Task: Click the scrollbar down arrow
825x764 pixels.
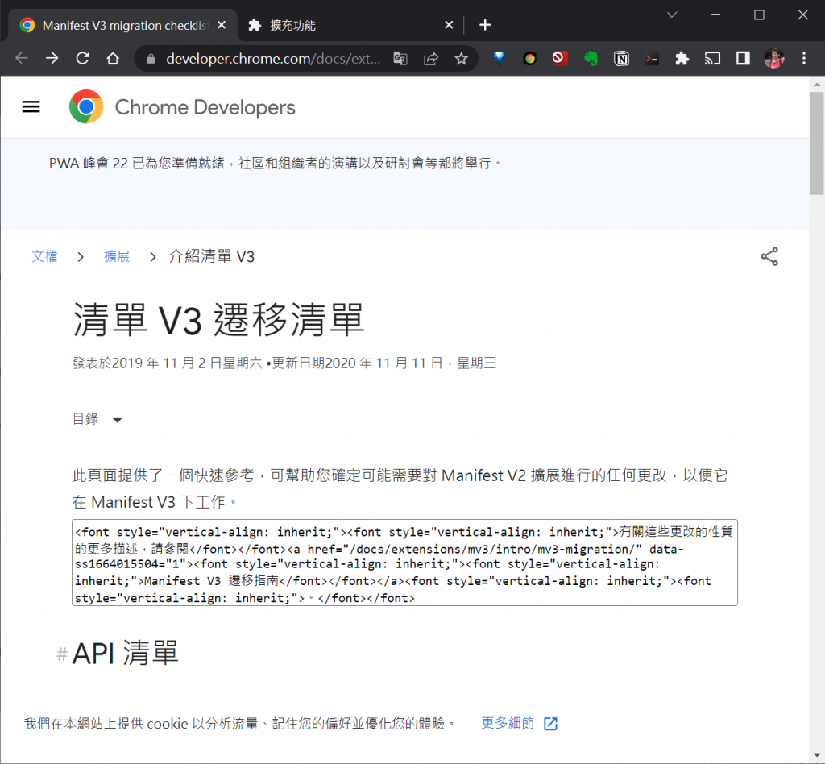Action: pos(817,756)
